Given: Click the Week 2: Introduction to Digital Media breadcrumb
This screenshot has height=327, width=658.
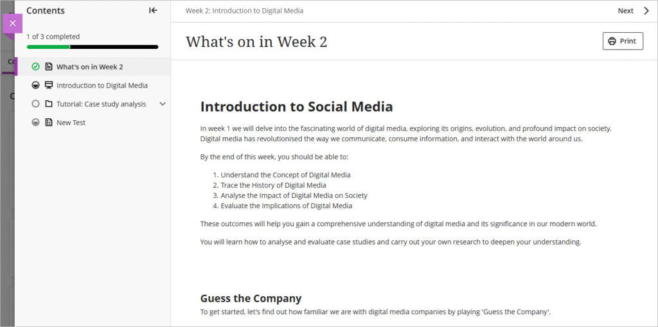Looking at the screenshot, I should [x=244, y=11].
